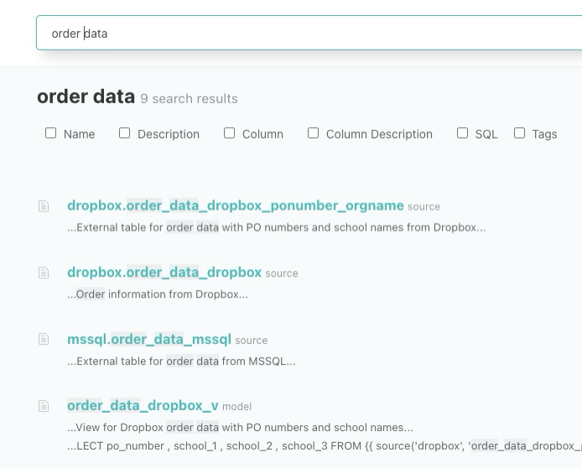Click the SQL snippet starting with 'LECT po_number'
This screenshot has width=582, height=468.
coord(325,445)
